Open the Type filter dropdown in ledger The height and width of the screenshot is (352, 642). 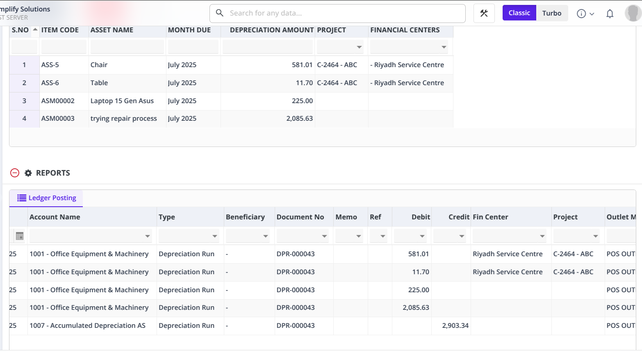(214, 236)
